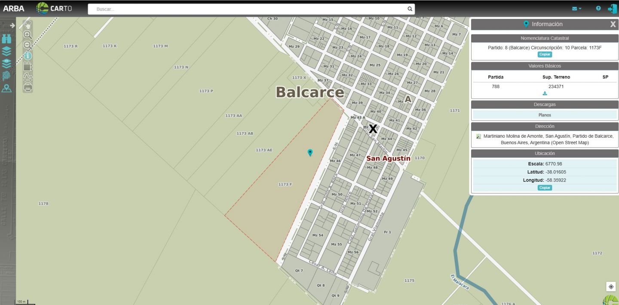This screenshot has width=619, height=305.
Task: Copy the Nomenclatura Catastral value
Action: click(x=545, y=54)
